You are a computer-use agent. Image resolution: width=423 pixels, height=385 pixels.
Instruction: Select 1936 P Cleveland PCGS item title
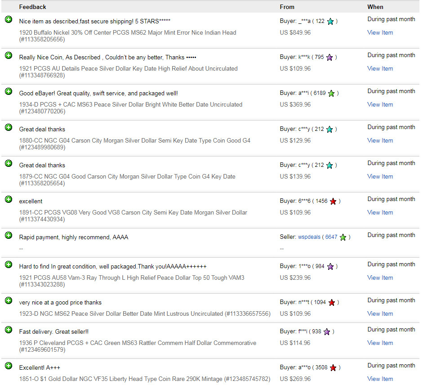tap(138, 346)
